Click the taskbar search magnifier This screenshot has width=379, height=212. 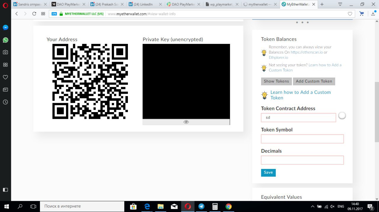(x=20, y=206)
